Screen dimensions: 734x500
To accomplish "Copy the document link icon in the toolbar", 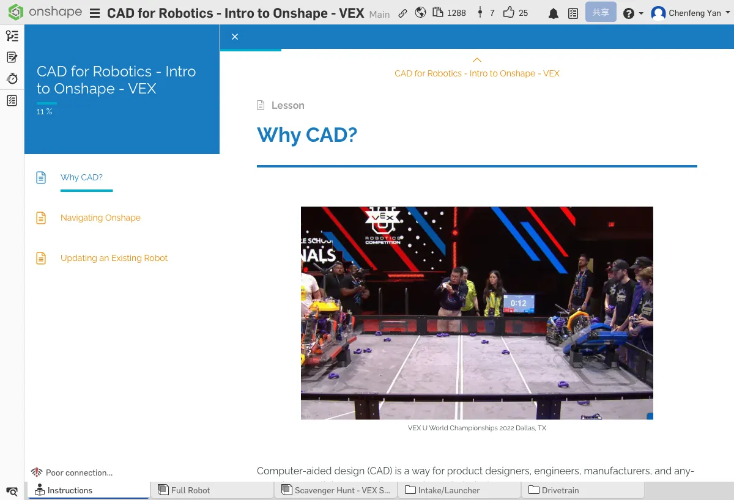I will [x=402, y=12].
